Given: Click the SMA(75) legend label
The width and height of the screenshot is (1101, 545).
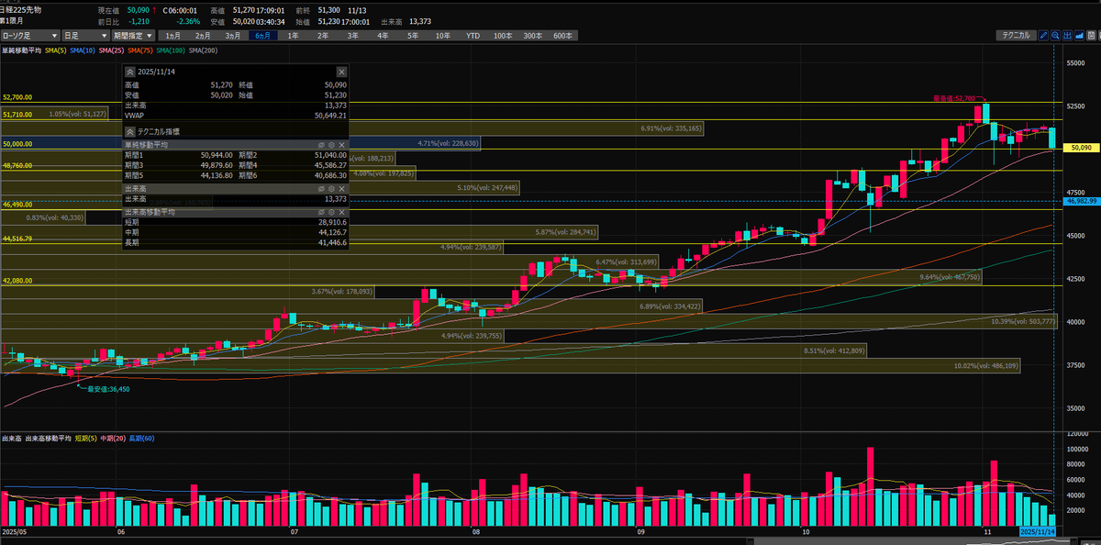Looking at the screenshot, I should (140, 50).
